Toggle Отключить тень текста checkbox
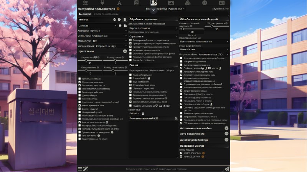The image size is (307, 172). pyautogui.click(x=79, y=85)
